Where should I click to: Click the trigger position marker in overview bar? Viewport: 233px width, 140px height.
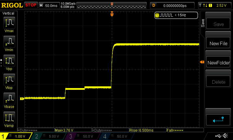pos(112,4)
